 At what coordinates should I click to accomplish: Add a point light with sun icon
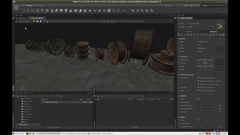click(99, 10)
